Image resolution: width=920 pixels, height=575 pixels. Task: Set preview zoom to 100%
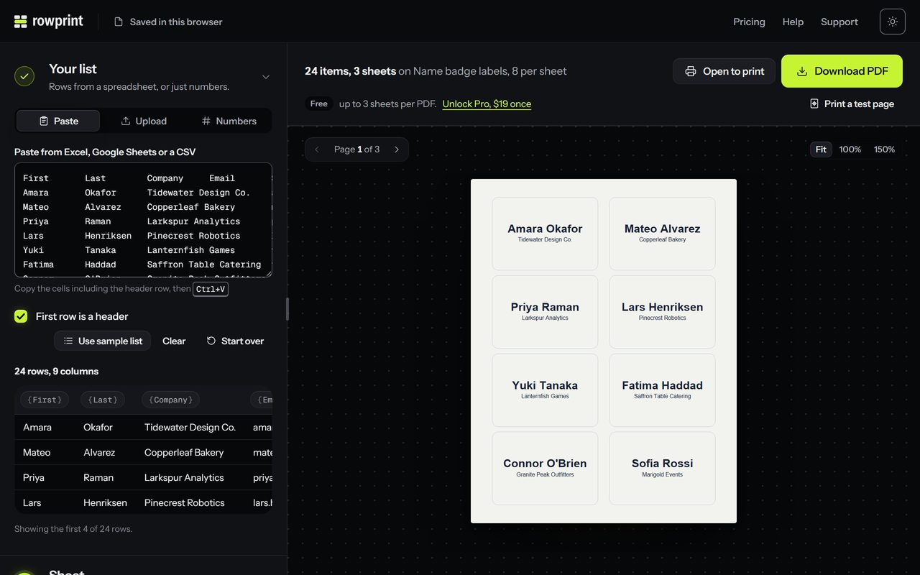pyautogui.click(x=850, y=149)
